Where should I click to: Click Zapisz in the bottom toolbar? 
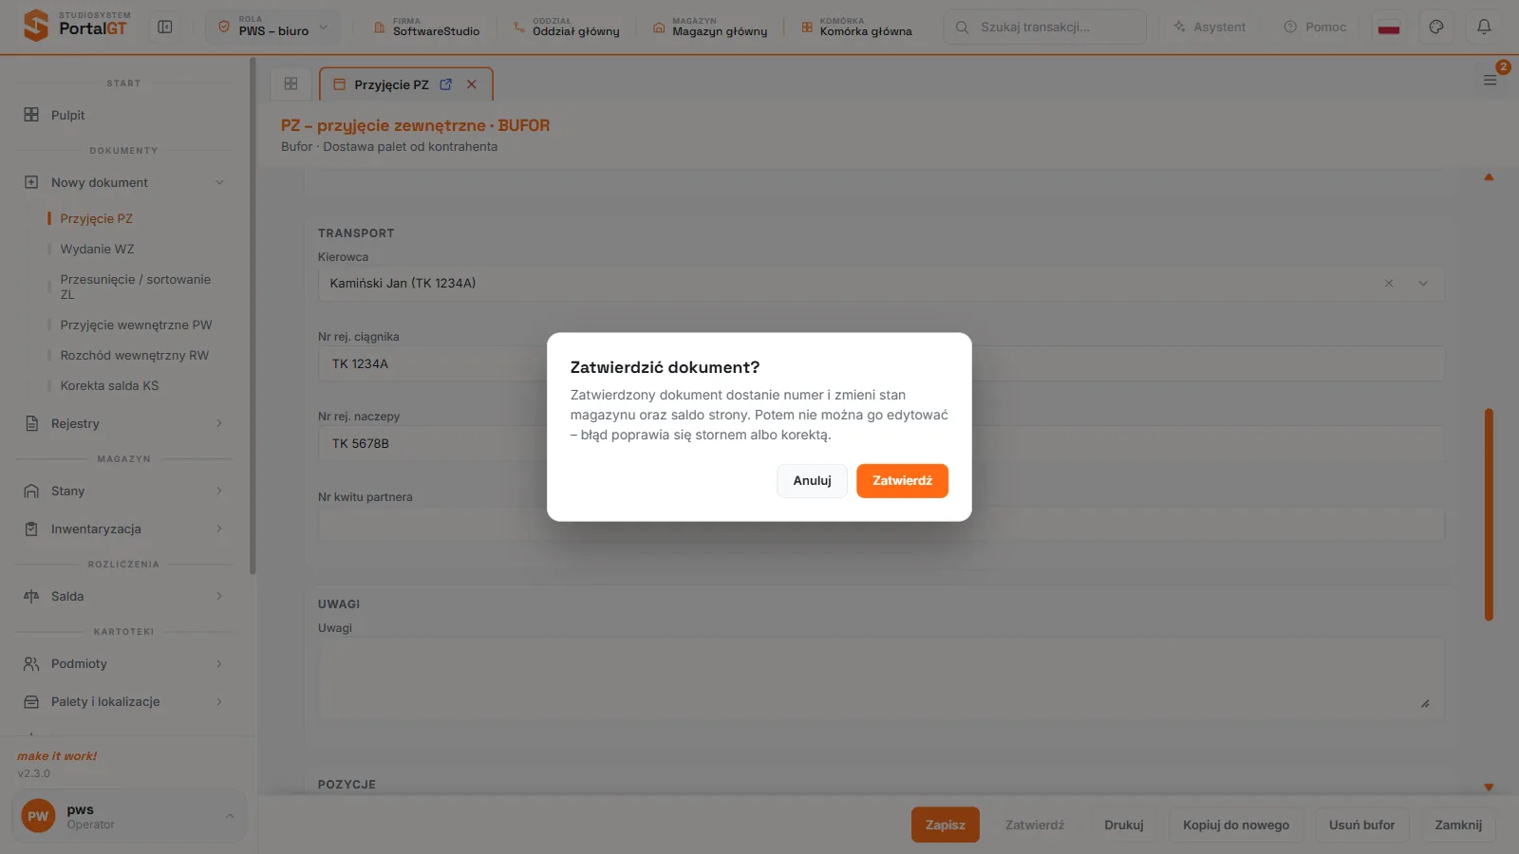tap(945, 825)
